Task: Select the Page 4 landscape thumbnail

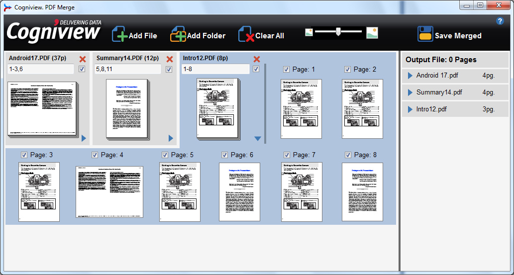Action: (109, 192)
